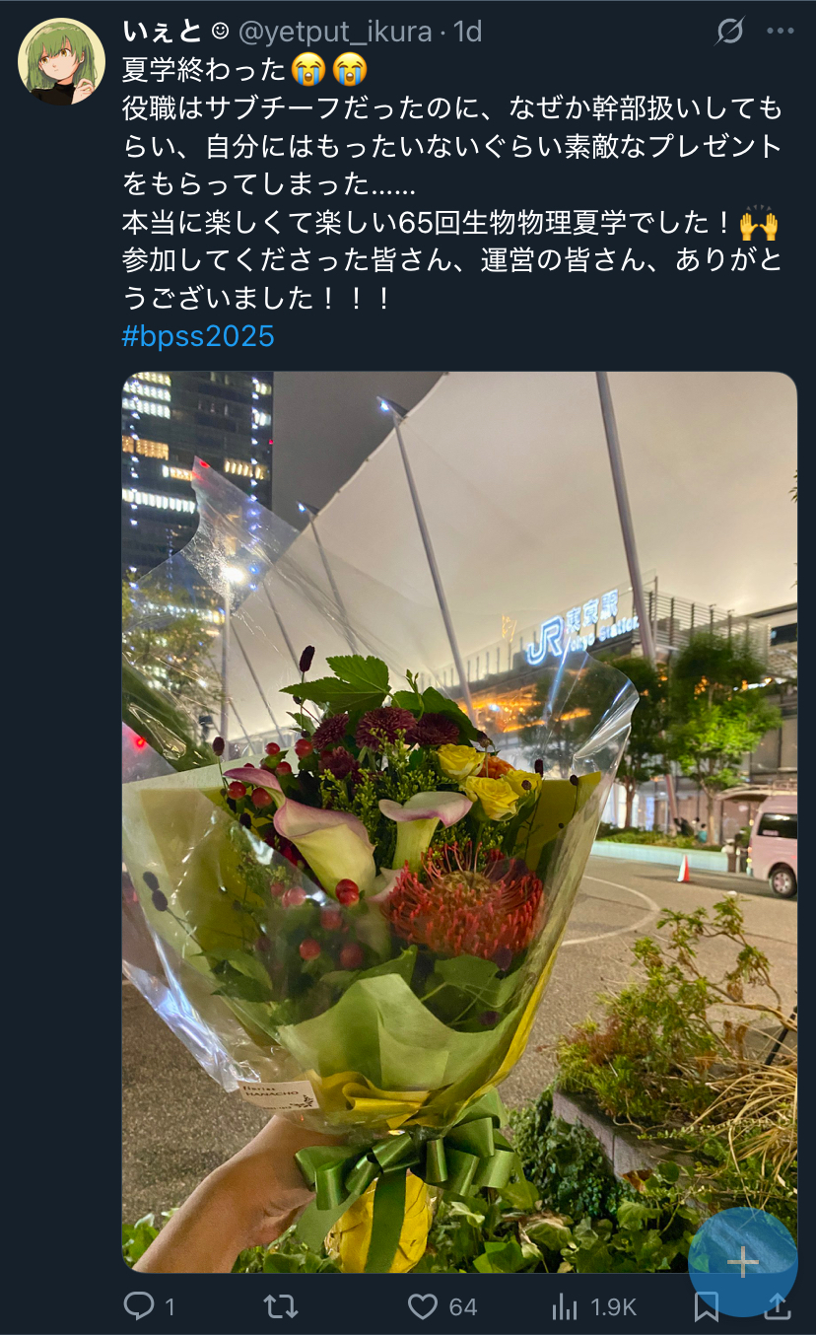Click the reply count number 1

(170, 1307)
